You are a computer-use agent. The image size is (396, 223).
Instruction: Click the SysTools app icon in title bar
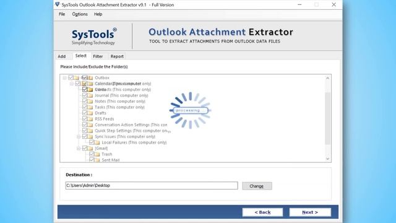58,4
